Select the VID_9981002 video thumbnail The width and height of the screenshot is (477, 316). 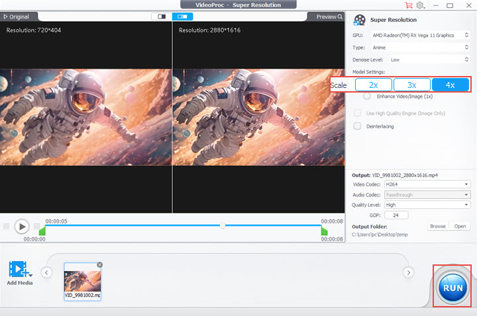(x=82, y=282)
